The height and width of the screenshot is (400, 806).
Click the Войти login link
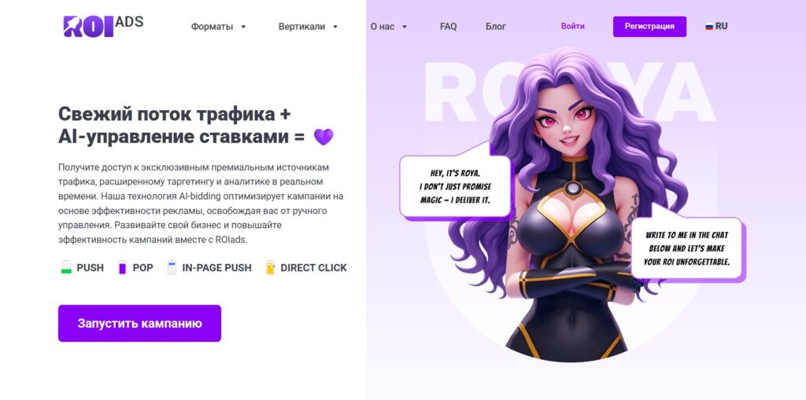tap(573, 26)
